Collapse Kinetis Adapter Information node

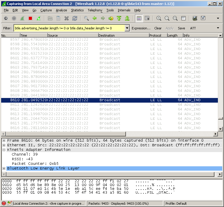[x=4, y=150]
